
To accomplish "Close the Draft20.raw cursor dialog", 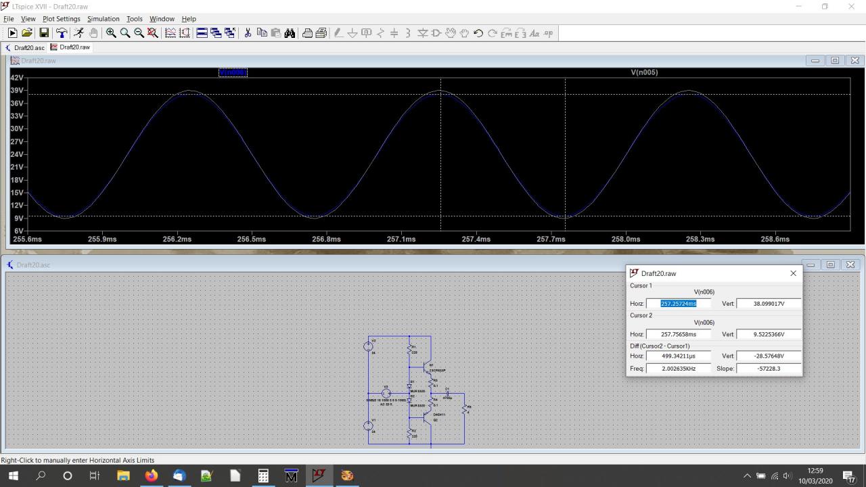I will coord(793,273).
